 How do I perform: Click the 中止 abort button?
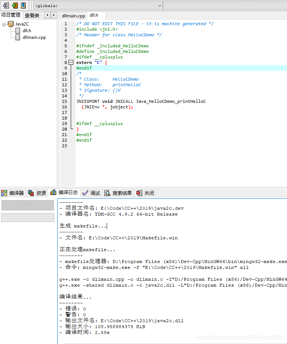coord(28,205)
